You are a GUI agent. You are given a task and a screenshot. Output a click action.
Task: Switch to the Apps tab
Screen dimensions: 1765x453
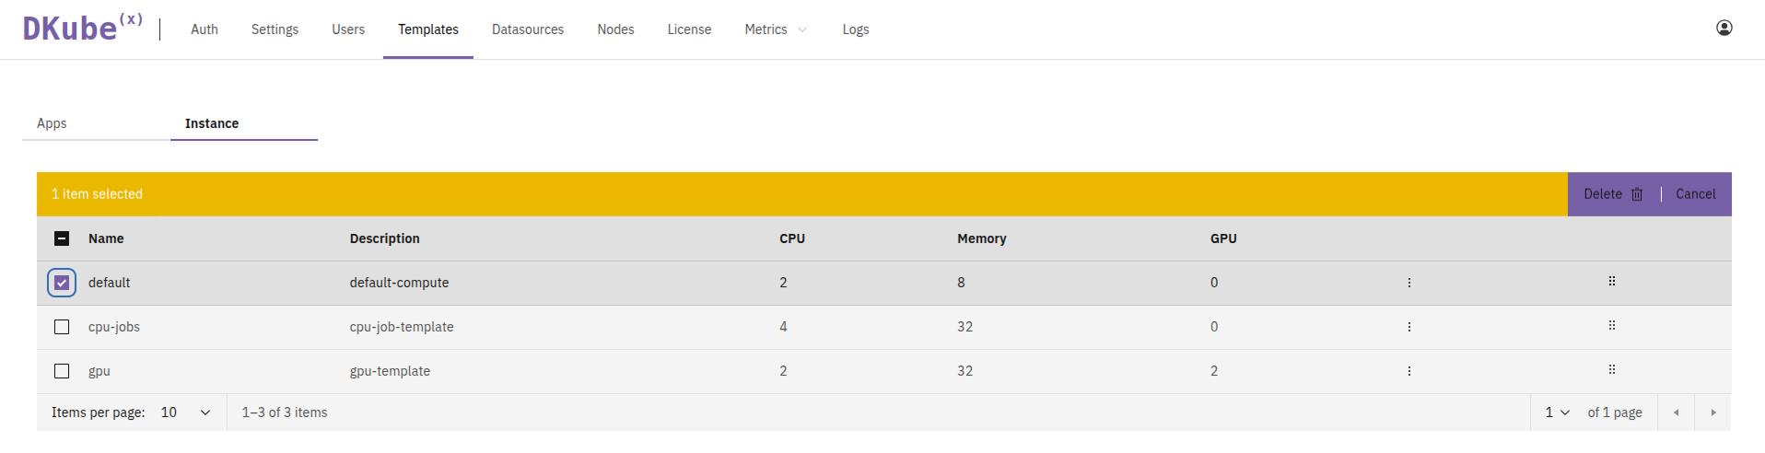click(52, 123)
